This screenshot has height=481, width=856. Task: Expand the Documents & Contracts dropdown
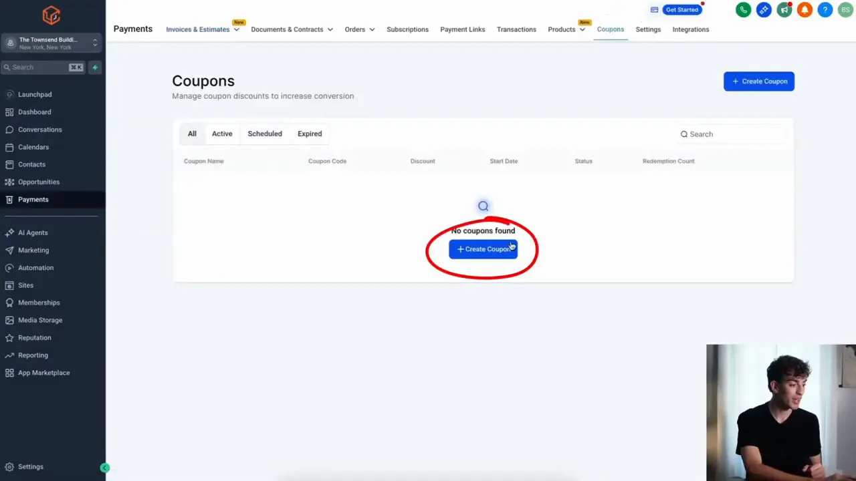click(x=292, y=29)
